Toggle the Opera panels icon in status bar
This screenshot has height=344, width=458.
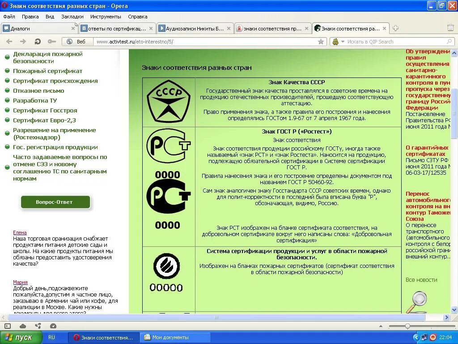8,326
